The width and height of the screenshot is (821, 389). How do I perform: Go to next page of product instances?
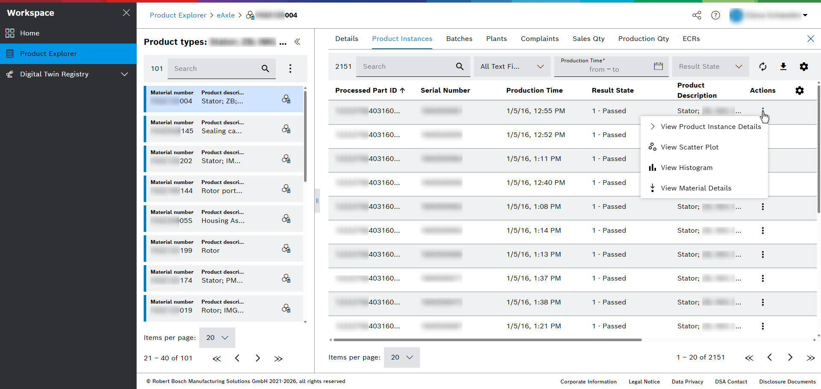point(790,357)
